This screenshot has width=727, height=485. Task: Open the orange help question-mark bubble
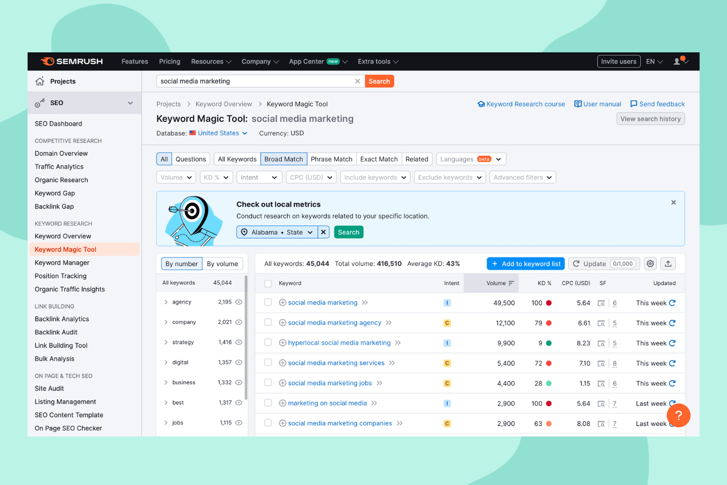click(678, 415)
